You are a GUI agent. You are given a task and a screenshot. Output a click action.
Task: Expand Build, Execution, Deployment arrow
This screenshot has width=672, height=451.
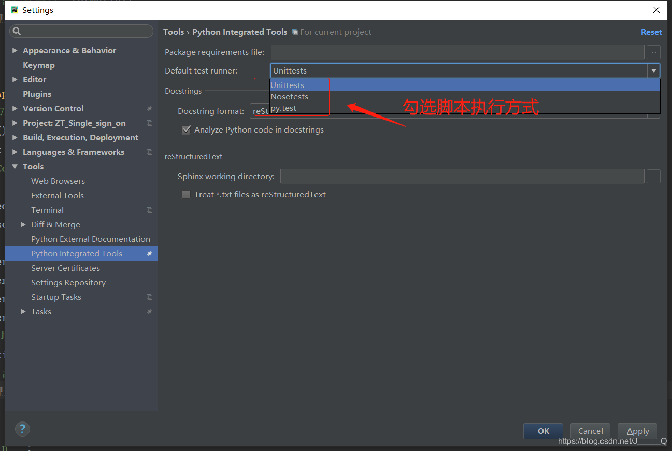[15, 138]
